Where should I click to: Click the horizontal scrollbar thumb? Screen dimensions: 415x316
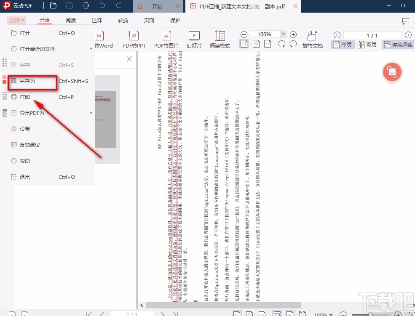(x=223, y=305)
